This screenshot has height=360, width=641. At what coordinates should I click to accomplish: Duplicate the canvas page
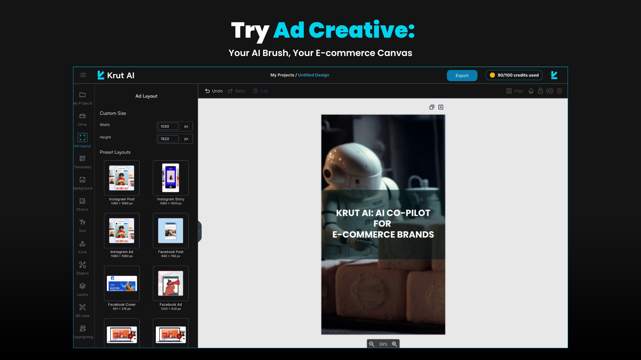click(x=432, y=107)
